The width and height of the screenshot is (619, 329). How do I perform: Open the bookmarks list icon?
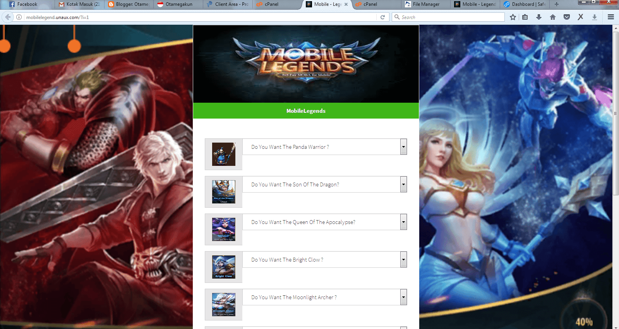[525, 17]
